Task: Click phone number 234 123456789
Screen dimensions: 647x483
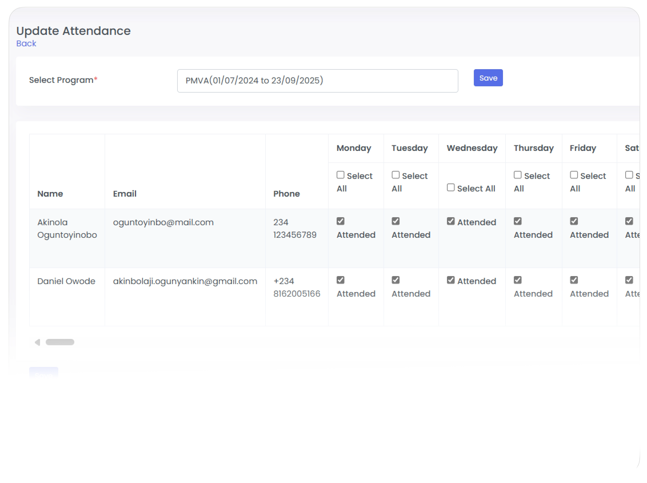Action: (x=295, y=228)
